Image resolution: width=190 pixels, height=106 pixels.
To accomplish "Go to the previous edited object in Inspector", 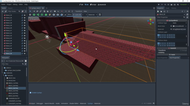I will 182,11.
